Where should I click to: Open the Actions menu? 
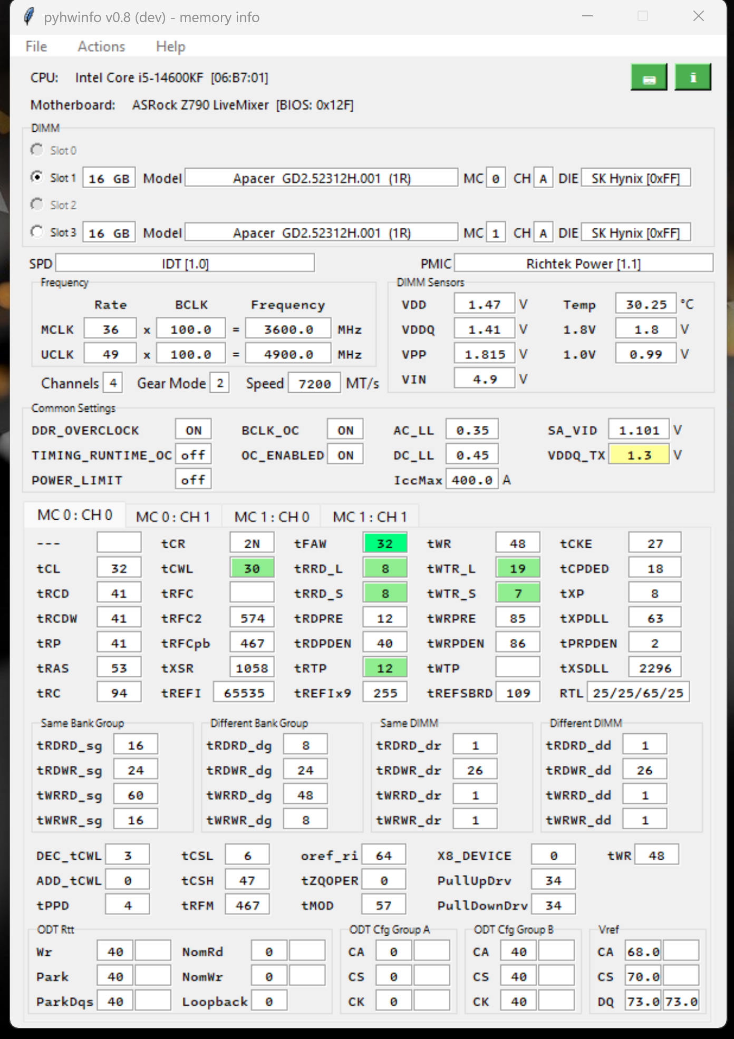[101, 46]
